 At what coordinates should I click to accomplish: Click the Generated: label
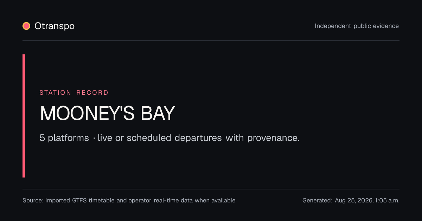click(x=317, y=201)
